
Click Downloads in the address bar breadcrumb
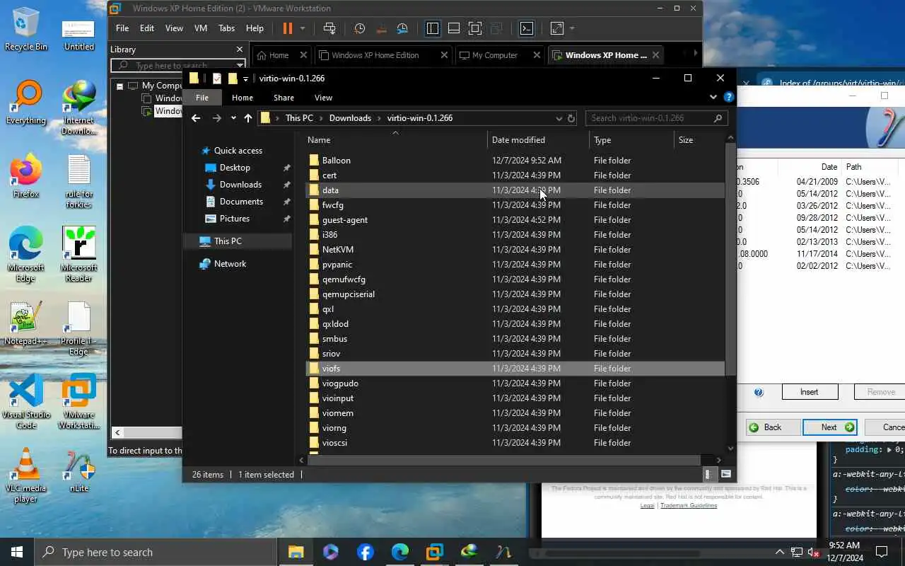[350, 118]
